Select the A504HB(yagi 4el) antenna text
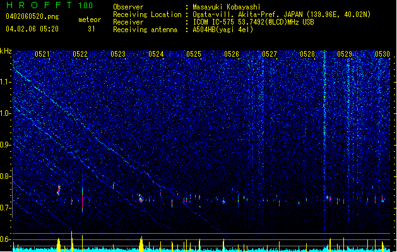The width and height of the screenshot is (397, 252). pyautogui.click(x=223, y=30)
